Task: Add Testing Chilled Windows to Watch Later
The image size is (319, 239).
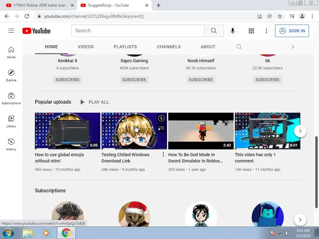Action: click(161, 118)
